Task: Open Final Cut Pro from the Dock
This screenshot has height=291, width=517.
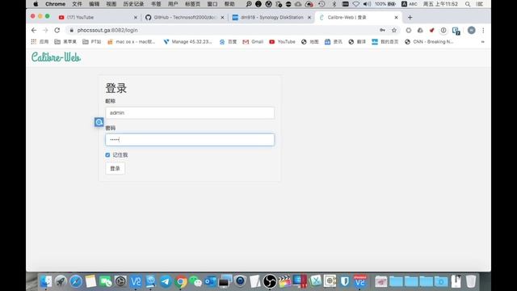Action: coord(284,281)
